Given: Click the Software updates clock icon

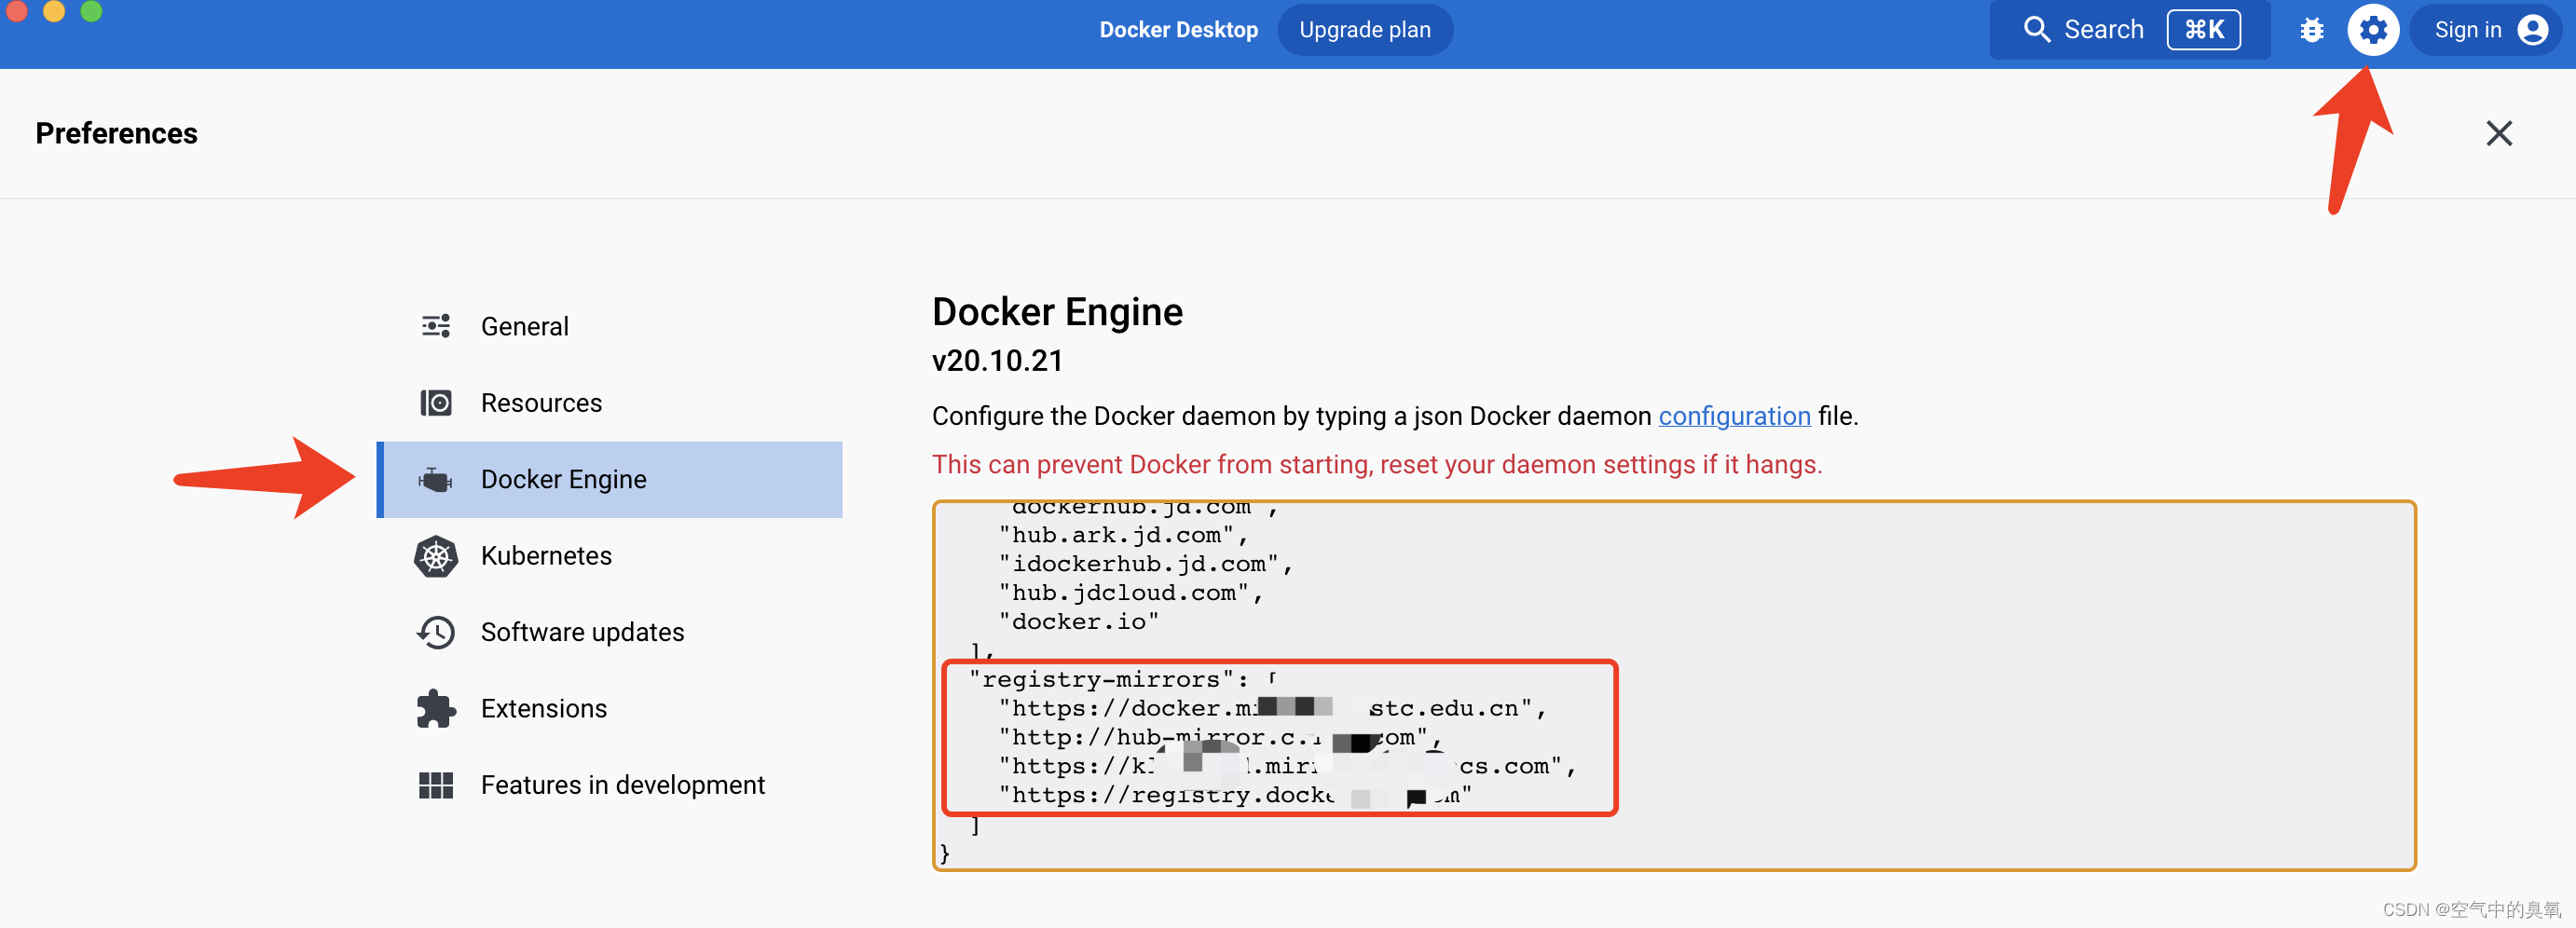Looking at the screenshot, I should coord(436,632).
